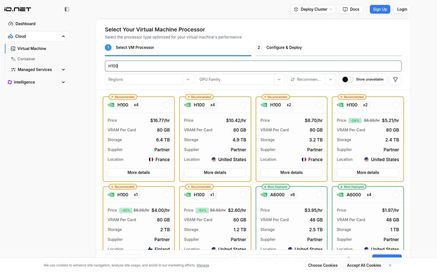The width and height of the screenshot is (437, 273).
Task: Click the sort arrows icon beside Recommended
Action: 293,79
